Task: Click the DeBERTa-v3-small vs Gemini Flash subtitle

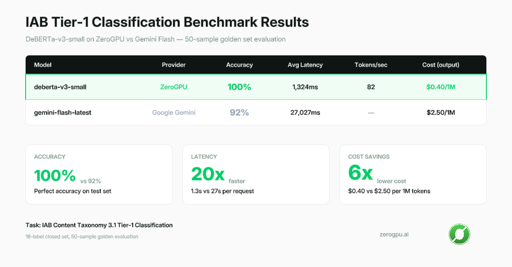Action: click(x=155, y=39)
